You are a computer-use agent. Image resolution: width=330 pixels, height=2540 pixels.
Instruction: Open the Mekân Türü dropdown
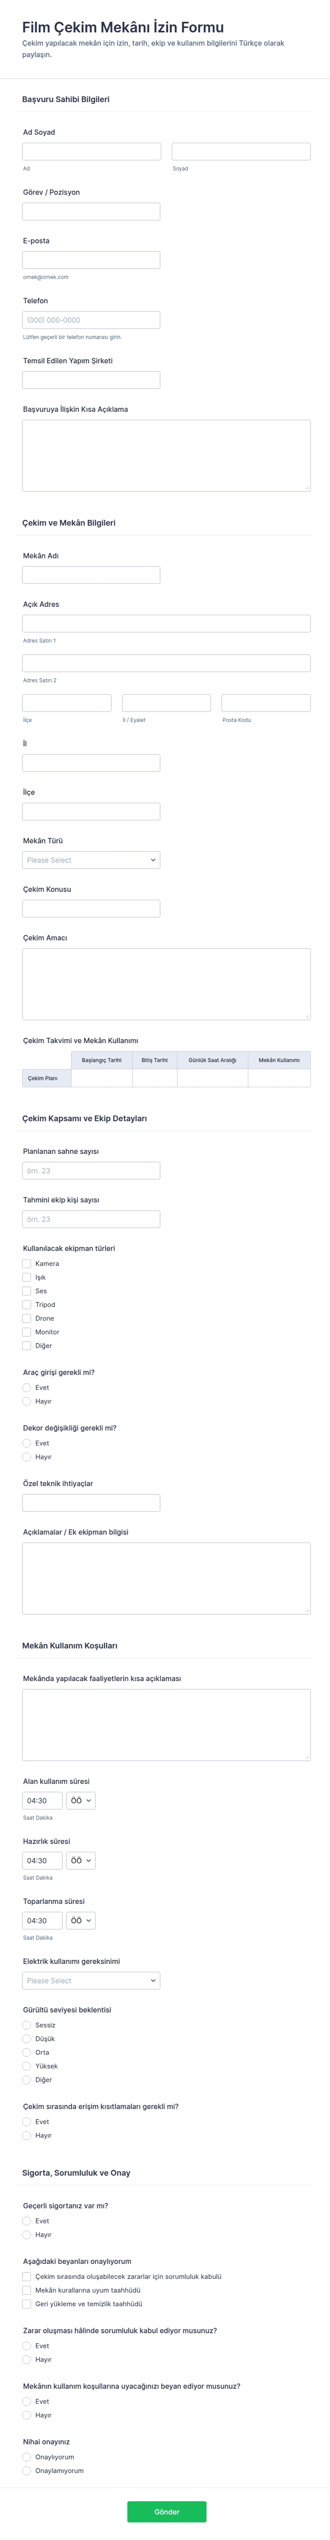91,860
